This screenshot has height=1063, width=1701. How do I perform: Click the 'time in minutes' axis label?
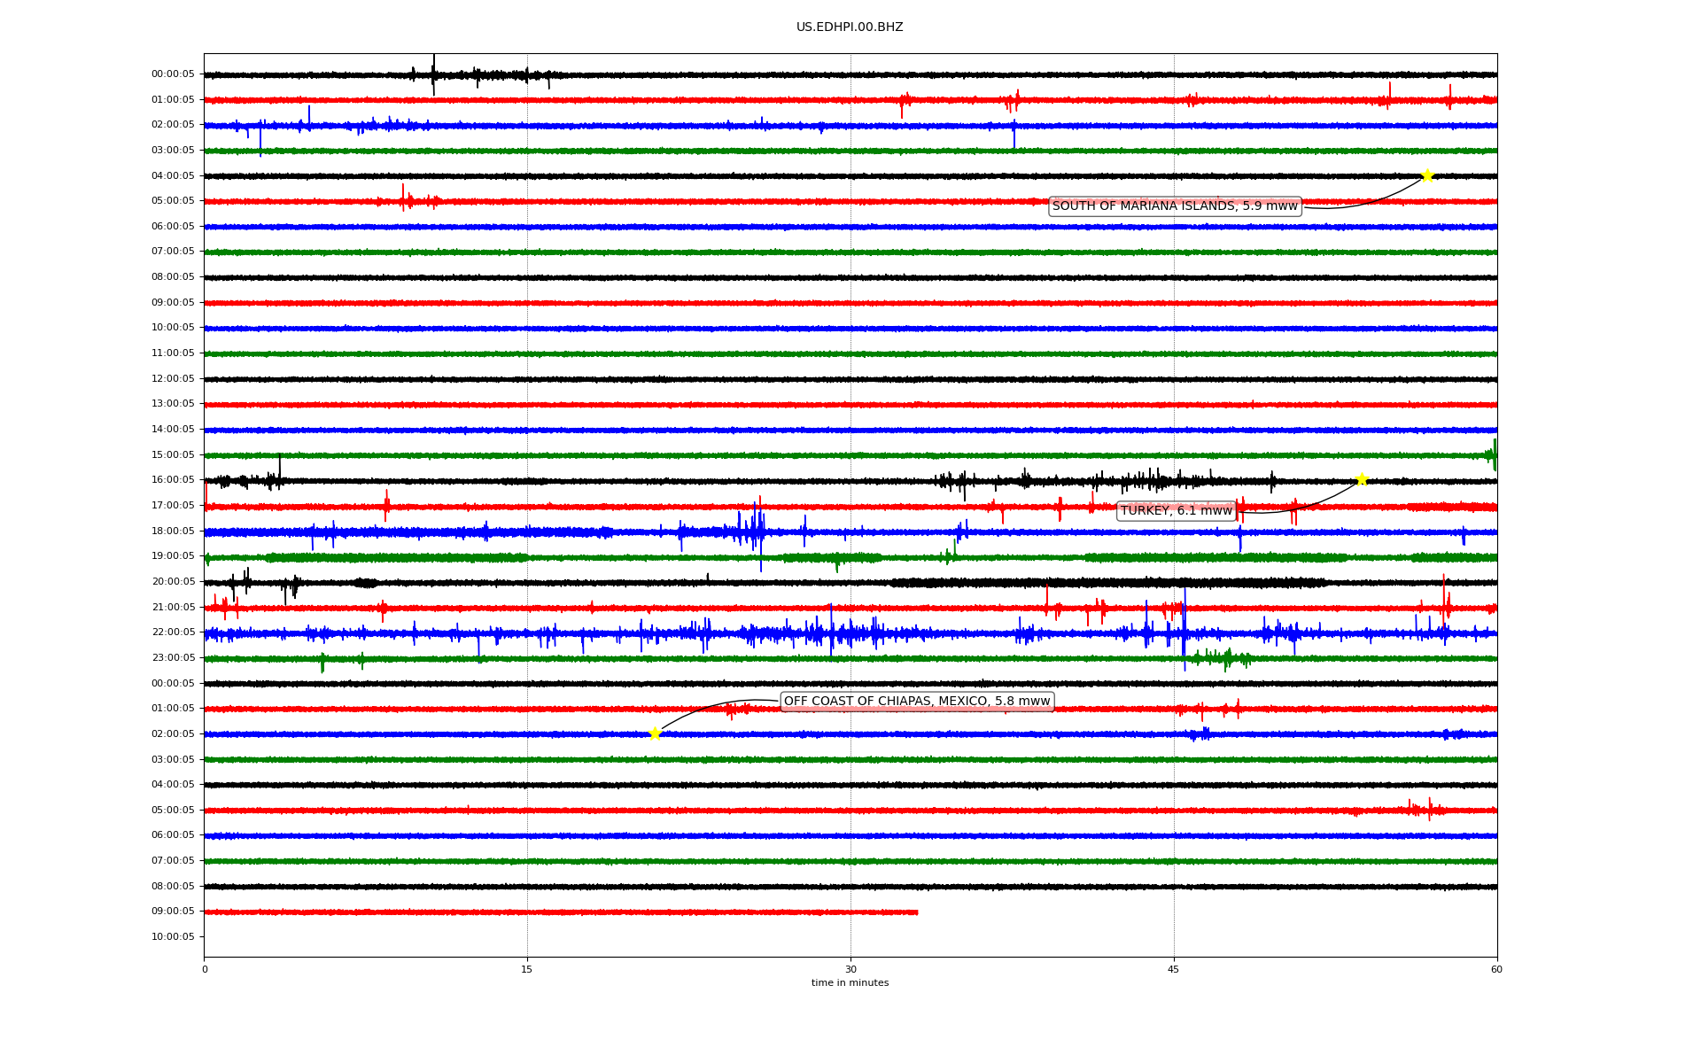850,983
